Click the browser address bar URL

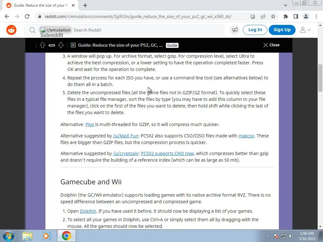click(x=138, y=16)
